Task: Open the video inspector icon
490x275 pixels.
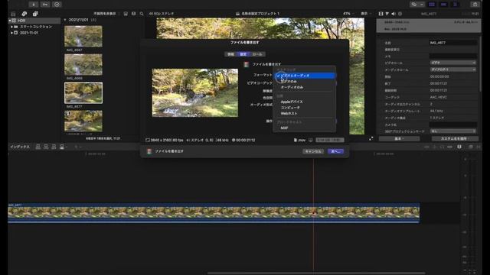Action: click(381, 14)
